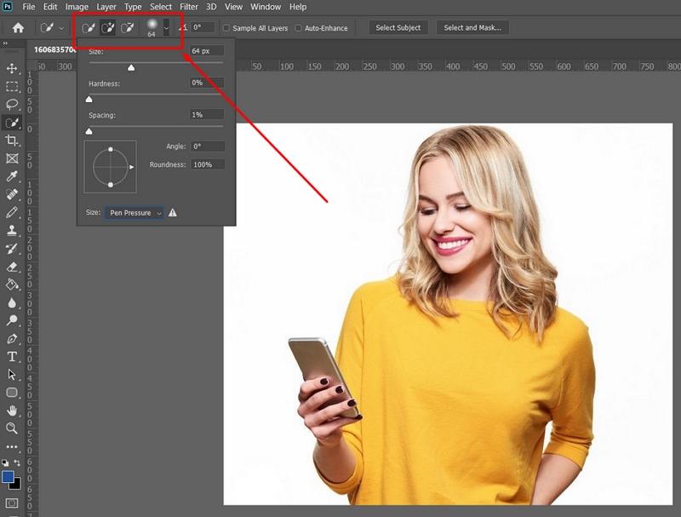
Task: Select the Zoom tool
Action: [x=12, y=428]
